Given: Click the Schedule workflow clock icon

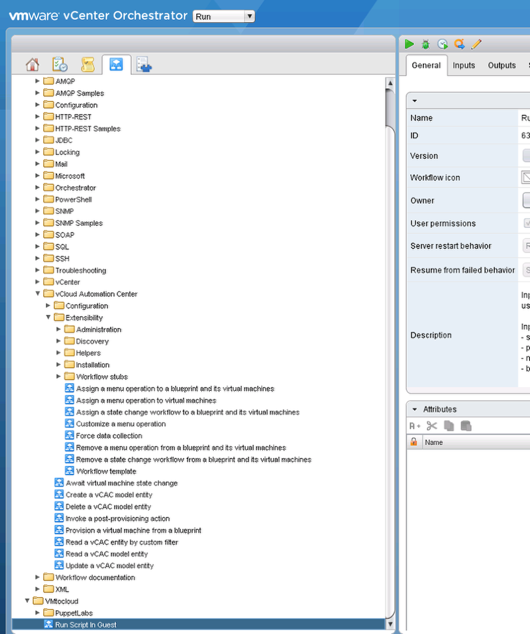Looking at the screenshot, I should (x=443, y=44).
